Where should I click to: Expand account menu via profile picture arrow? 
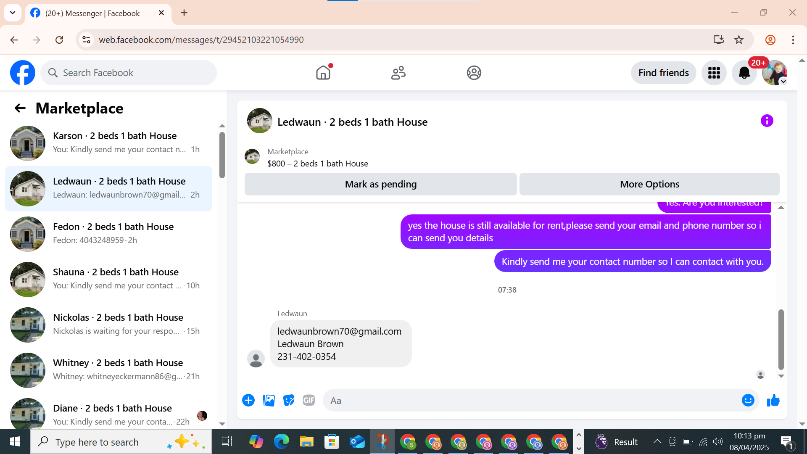tap(783, 82)
